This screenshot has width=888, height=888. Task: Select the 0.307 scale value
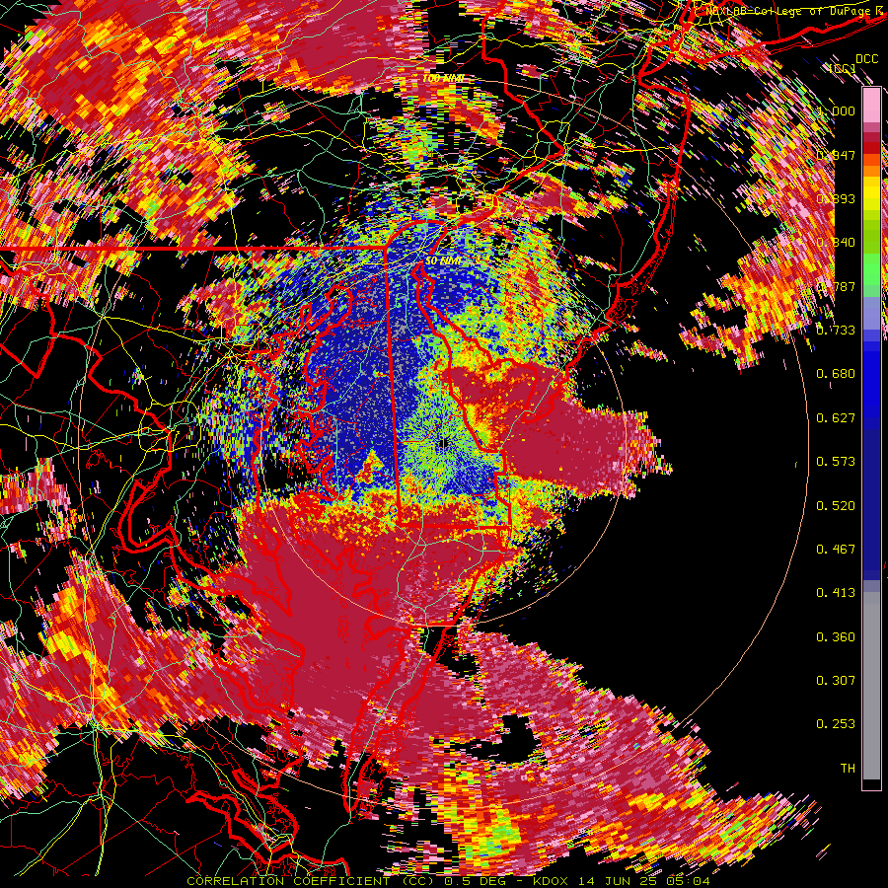(x=836, y=681)
